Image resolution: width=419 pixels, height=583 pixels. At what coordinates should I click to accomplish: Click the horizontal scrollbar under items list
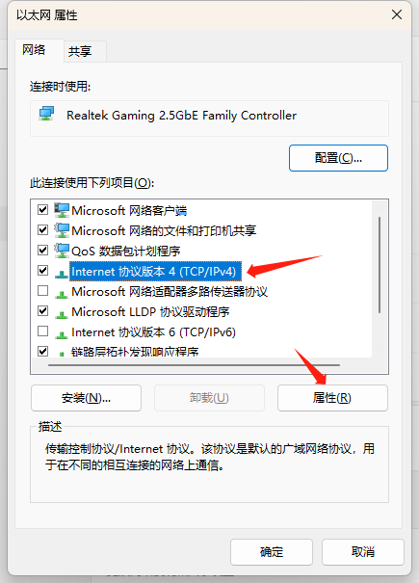point(194,365)
